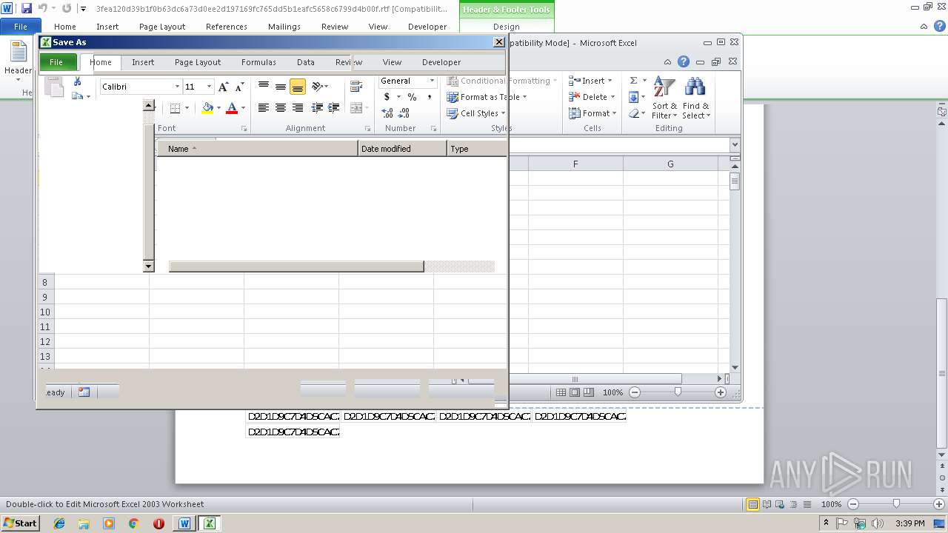Click the Clear eraser icon

(634, 113)
